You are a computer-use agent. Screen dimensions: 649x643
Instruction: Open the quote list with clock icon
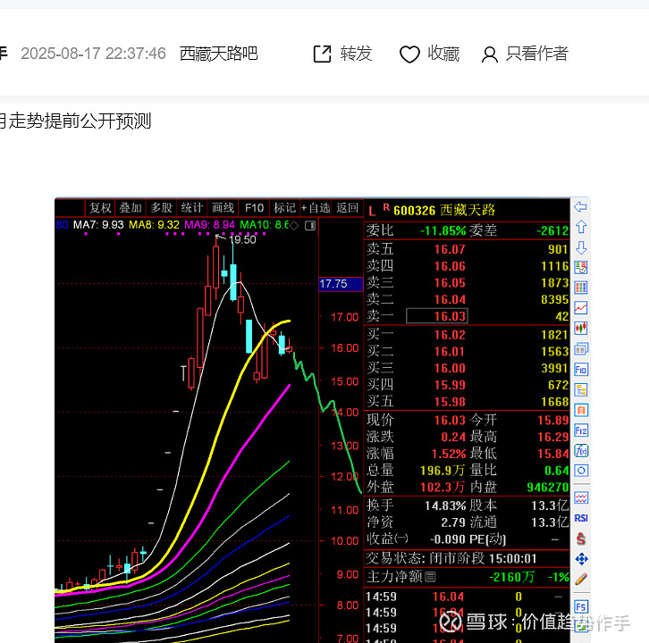tap(581, 268)
